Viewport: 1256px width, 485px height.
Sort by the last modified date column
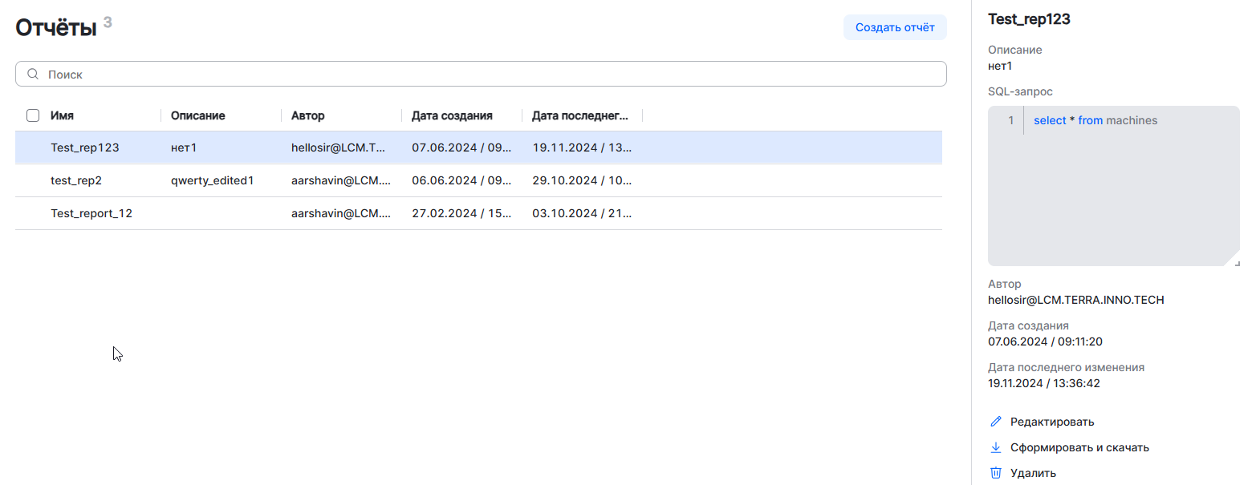[x=580, y=115]
